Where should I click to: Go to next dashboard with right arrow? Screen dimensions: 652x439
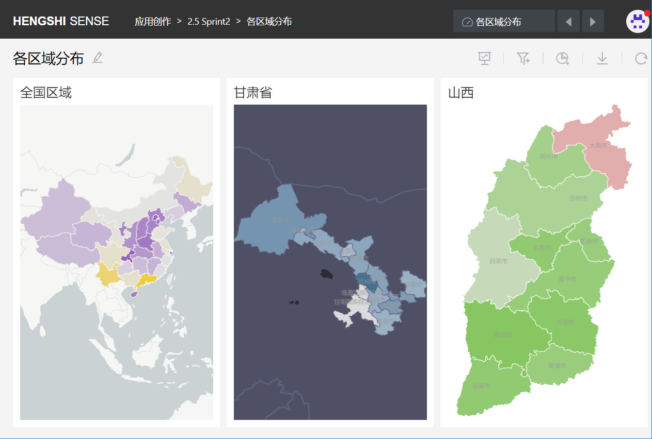(593, 21)
